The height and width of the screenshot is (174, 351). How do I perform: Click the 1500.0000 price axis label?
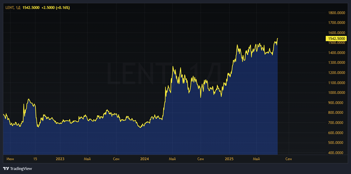click(336, 43)
